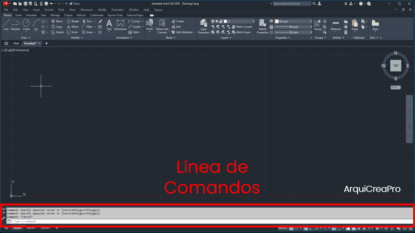The width and height of the screenshot is (415, 233).
Task: Click the Paste clipboard button
Action: [x=355, y=25]
